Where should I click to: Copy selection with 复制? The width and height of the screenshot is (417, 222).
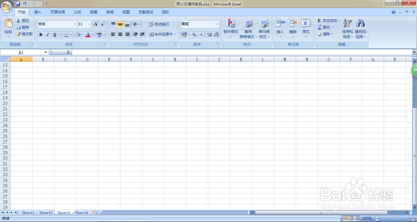[23, 27]
